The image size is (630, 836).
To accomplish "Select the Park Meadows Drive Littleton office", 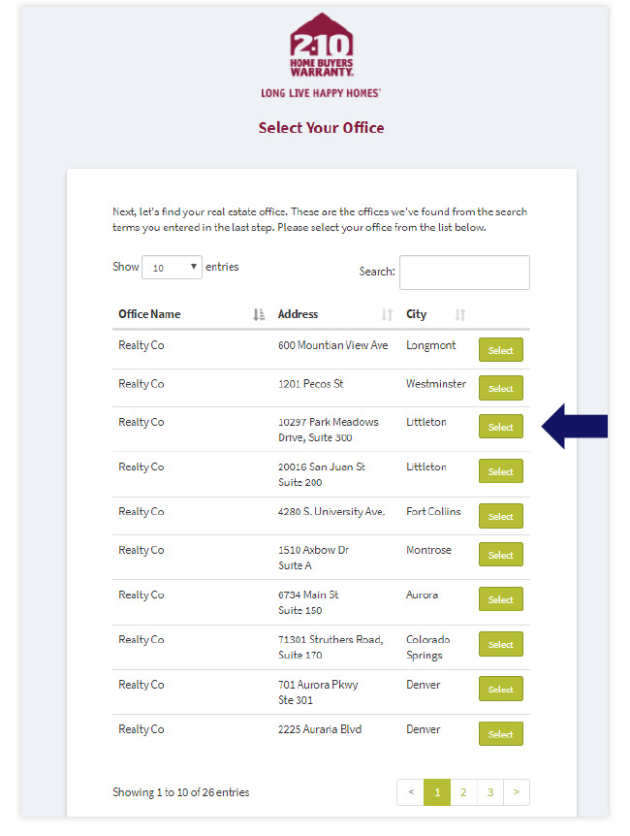I will [x=500, y=427].
